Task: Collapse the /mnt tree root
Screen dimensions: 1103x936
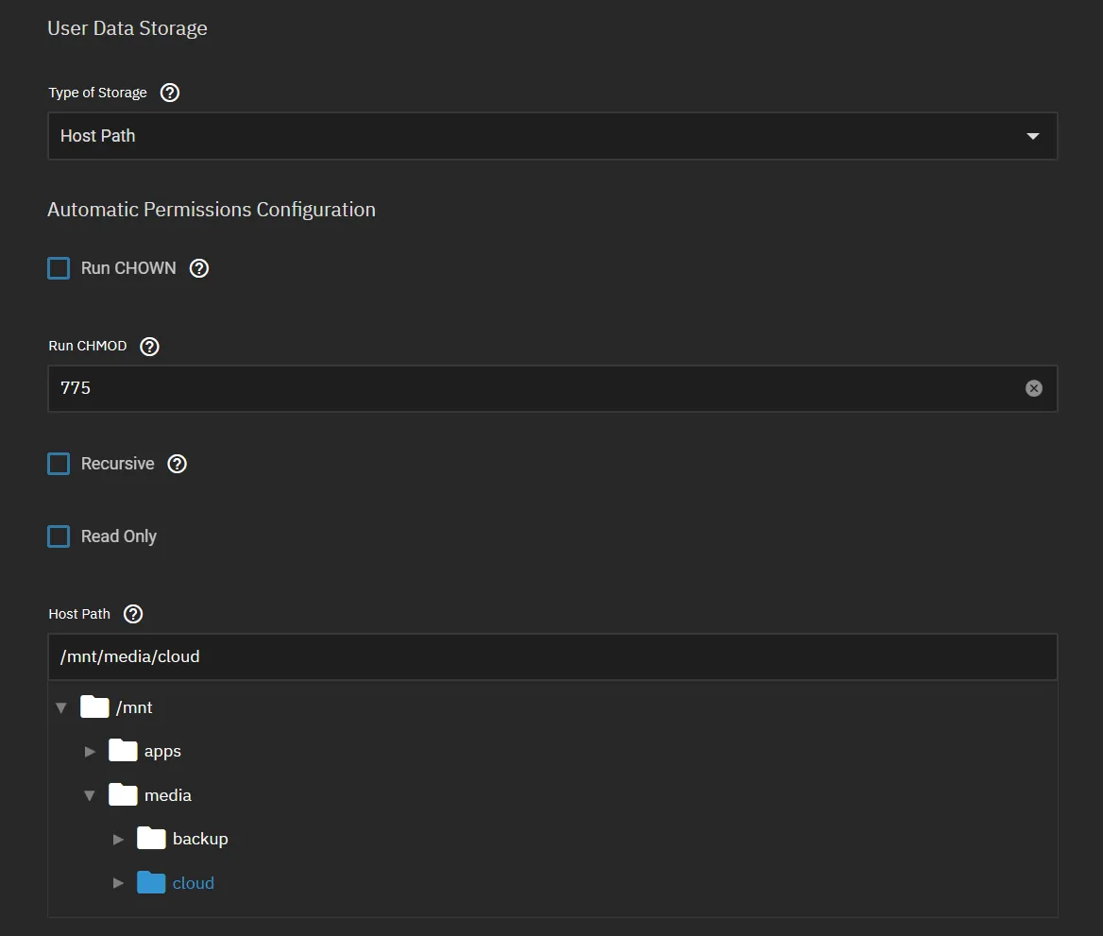Action: pos(61,706)
